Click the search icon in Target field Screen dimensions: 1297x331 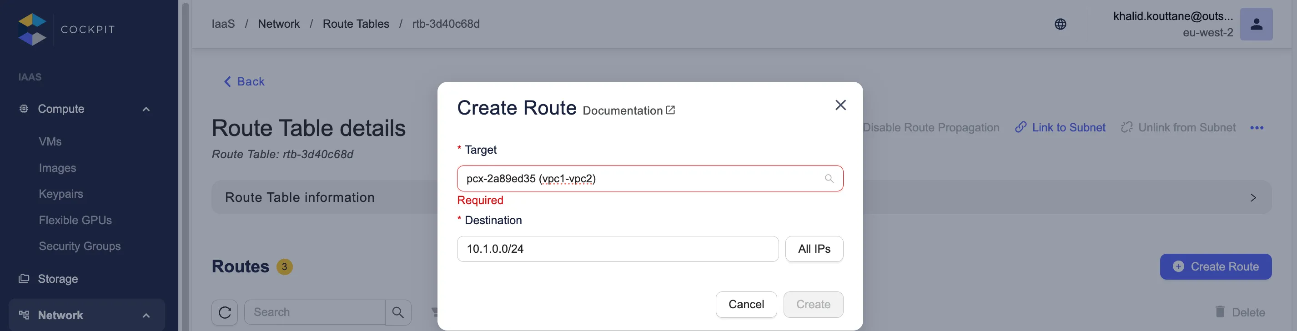tap(829, 179)
